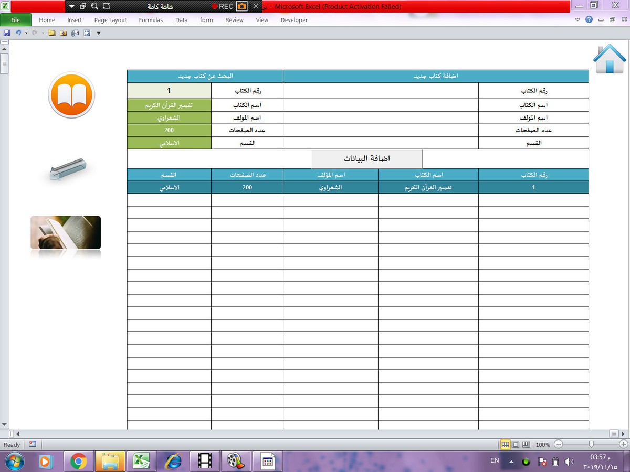Image resolution: width=630 pixels, height=472 pixels.
Task: Click the macro recording icon in status bar
Action: point(33,444)
